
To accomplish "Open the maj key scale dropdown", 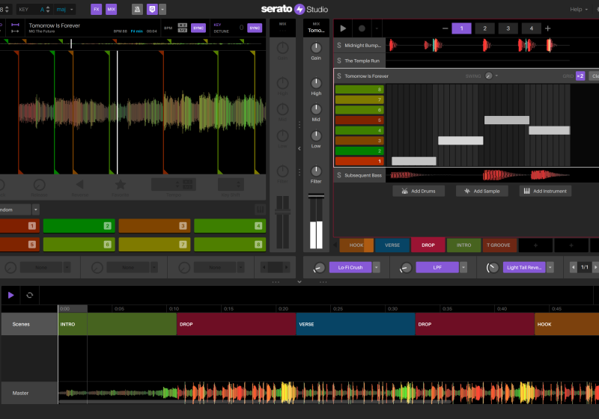I will [x=64, y=9].
